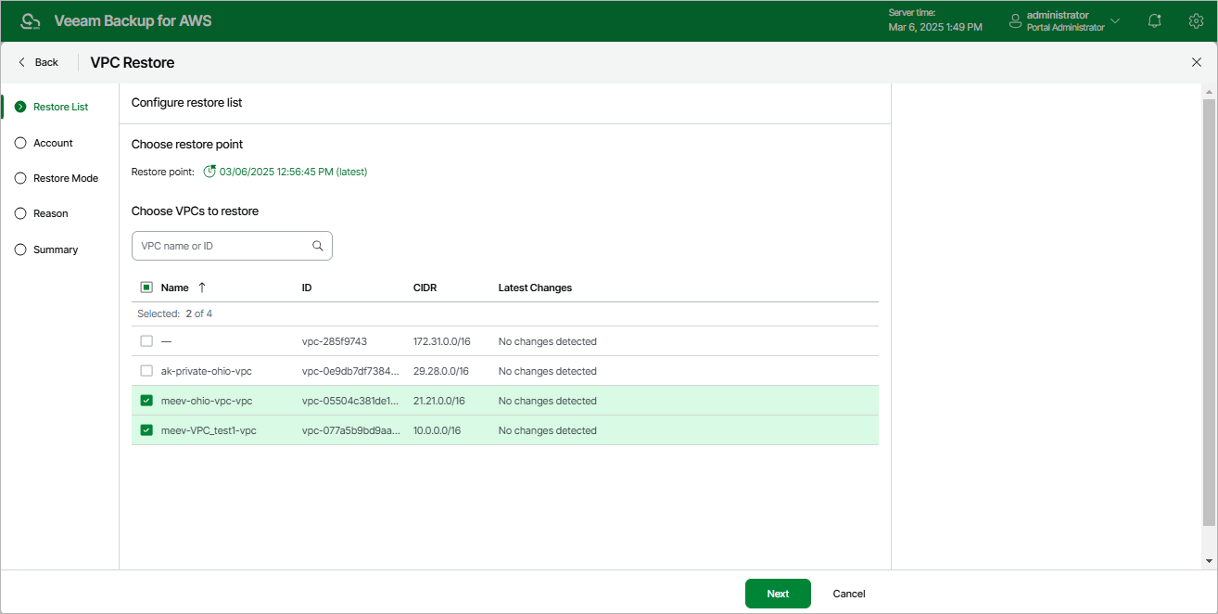Click the clock icon beside the restore point
The image size is (1218, 614).
click(x=209, y=172)
